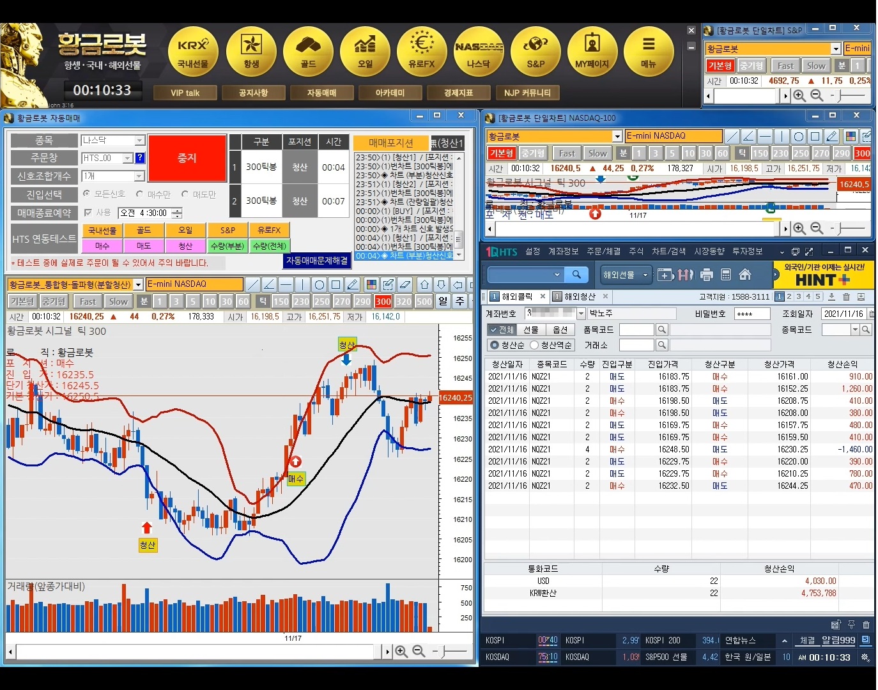The image size is (878, 690).
Task: Zoom out on the main chart
Action: [419, 651]
